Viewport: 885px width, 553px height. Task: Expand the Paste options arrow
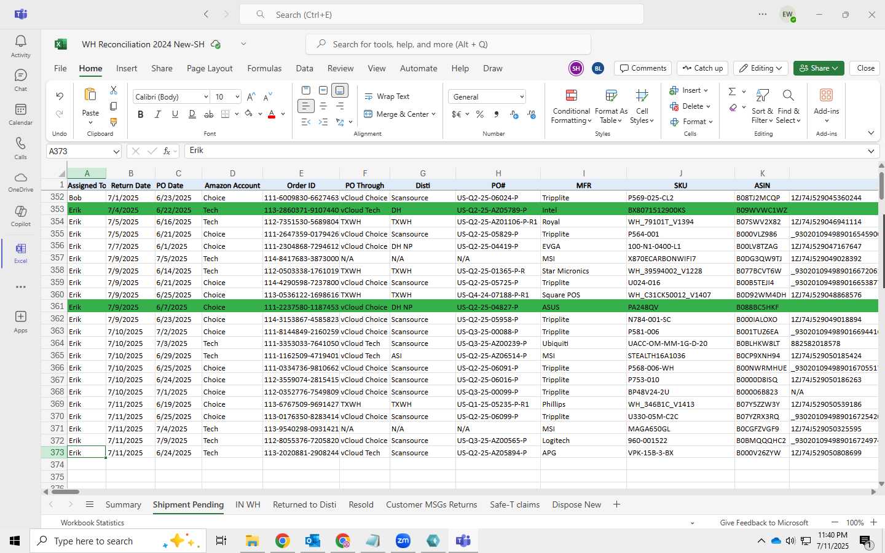[x=90, y=122]
